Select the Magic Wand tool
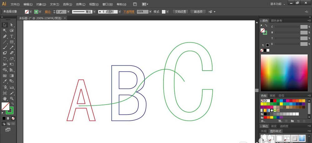This screenshot has height=143, width=312. (5, 31)
